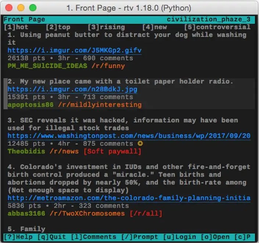Open the washingtonpost.com news link
This screenshot has height=243, width=259.
[129, 136]
